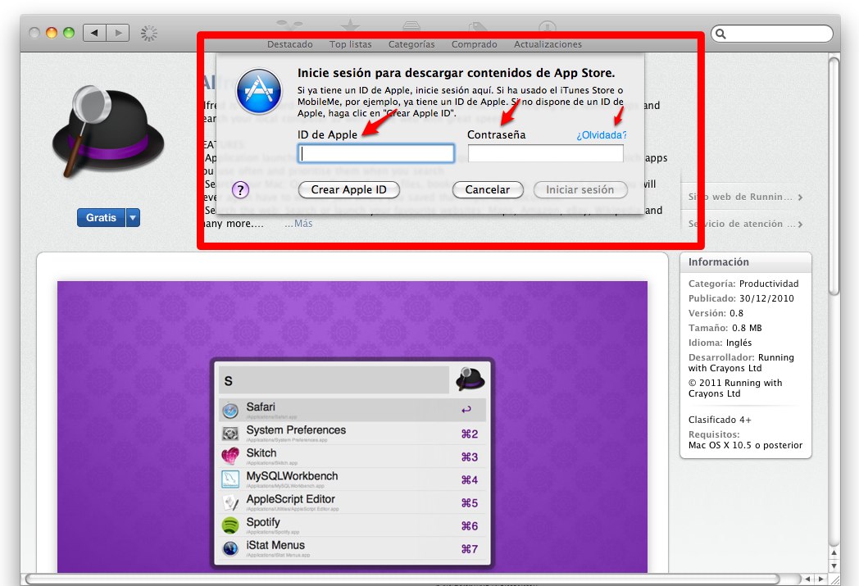Image resolution: width=859 pixels, height=586 pixels.
Task: Click the Versión: 0.8 text
Action: point(716,313)
